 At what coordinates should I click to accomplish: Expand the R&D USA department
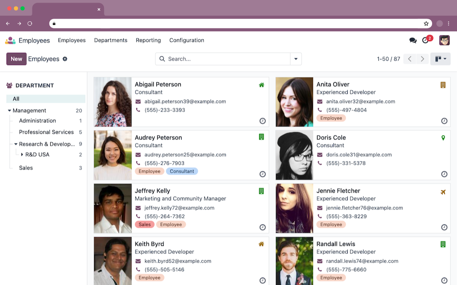22,155
